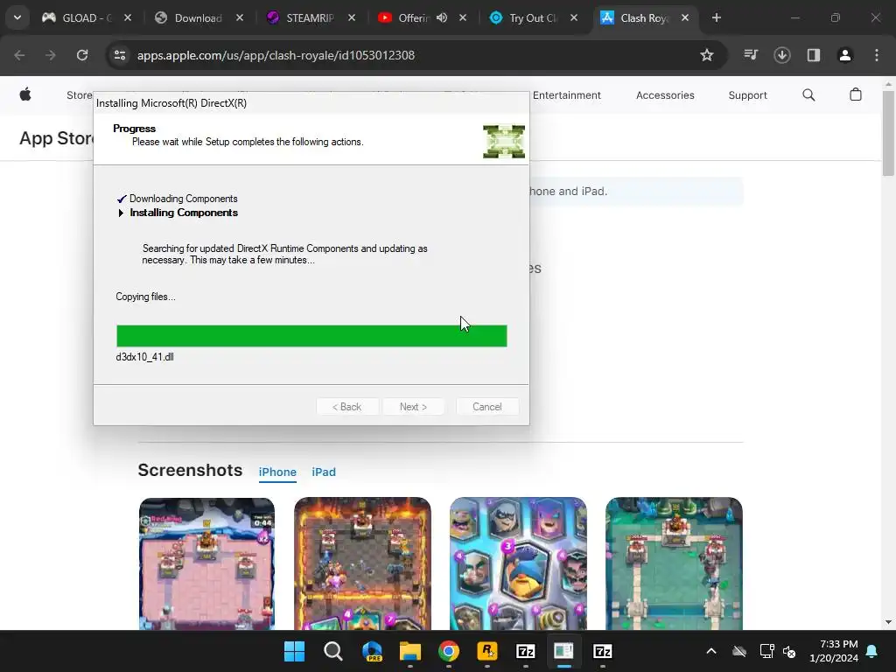Switch to the GLOAD browser tab
This screenshot has height=672, width=896.
click(87, 17)
